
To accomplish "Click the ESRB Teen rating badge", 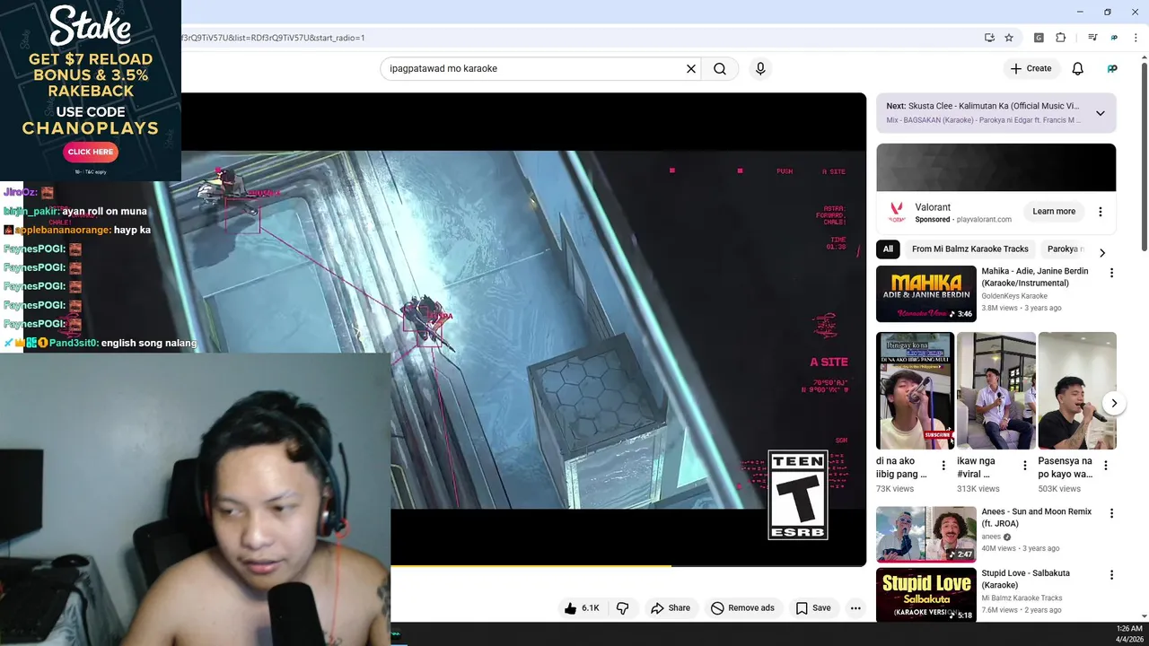I will (x=798, y=495).
